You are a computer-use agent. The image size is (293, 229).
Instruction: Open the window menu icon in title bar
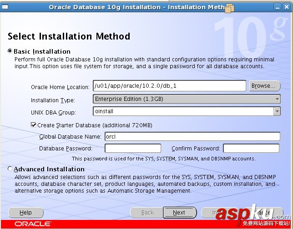click(5, 7)
